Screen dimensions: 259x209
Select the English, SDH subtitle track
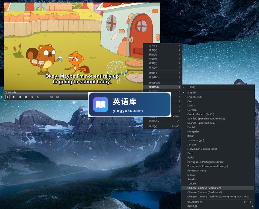[x=218, y=97]
